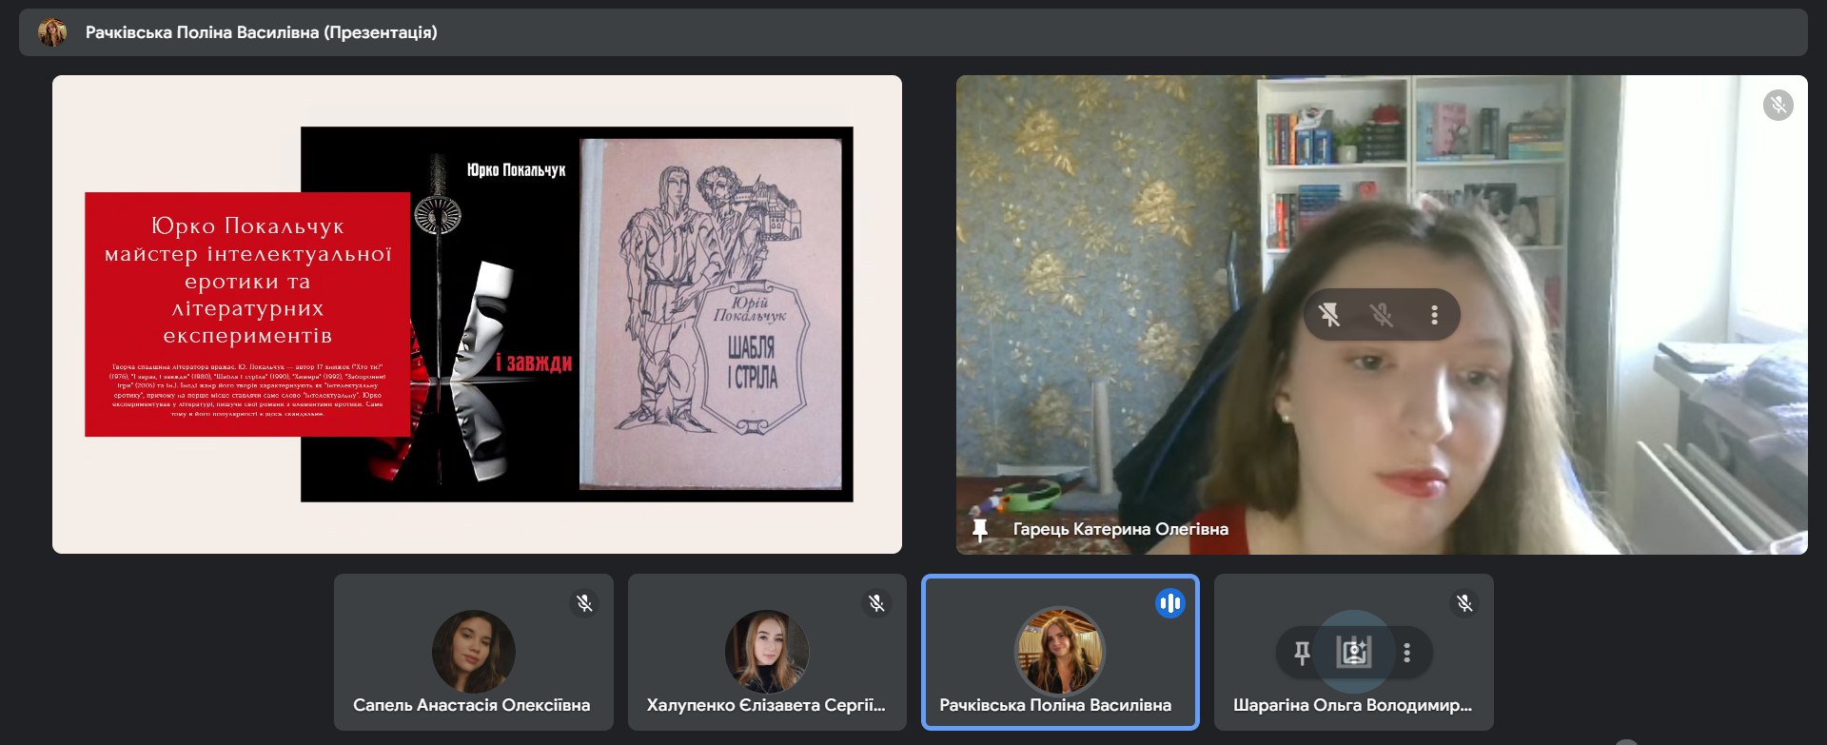Open more options in Гарець video overlay
The width and height of the screenshot is (1827, 745).
click(x=1434, y=315)
